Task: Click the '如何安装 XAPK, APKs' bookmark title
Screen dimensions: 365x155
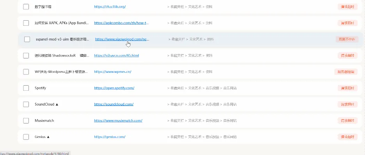Action: (x=62, y=23)
